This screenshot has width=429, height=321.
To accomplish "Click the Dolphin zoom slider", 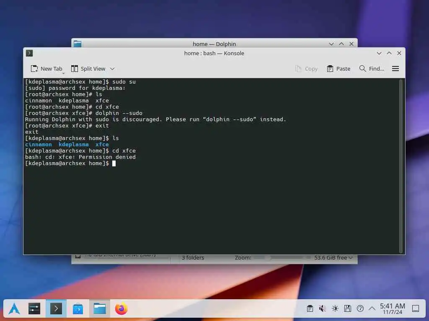I will (282, 257).
